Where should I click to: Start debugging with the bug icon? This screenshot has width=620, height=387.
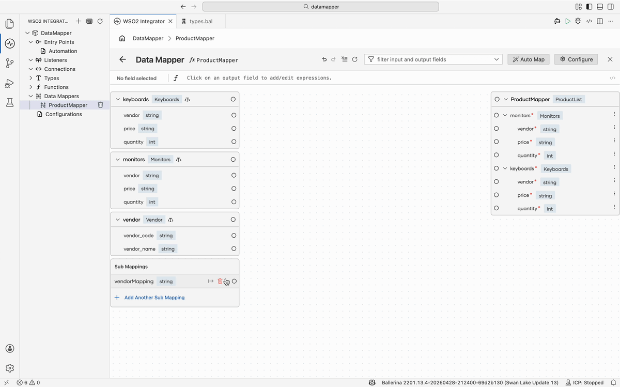coord(578,21)
